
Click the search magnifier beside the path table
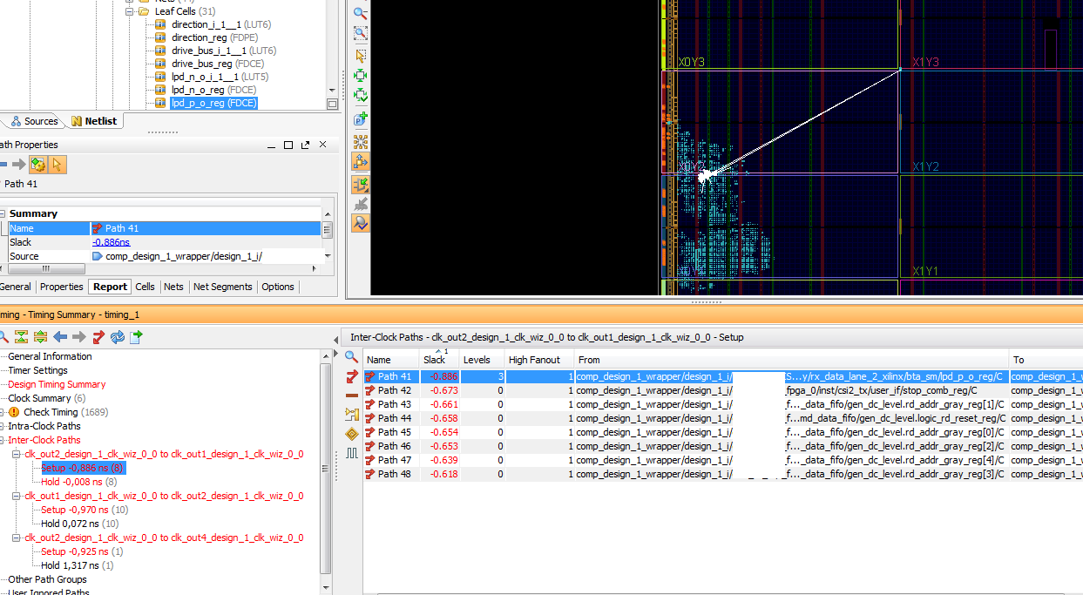(352, 356)
